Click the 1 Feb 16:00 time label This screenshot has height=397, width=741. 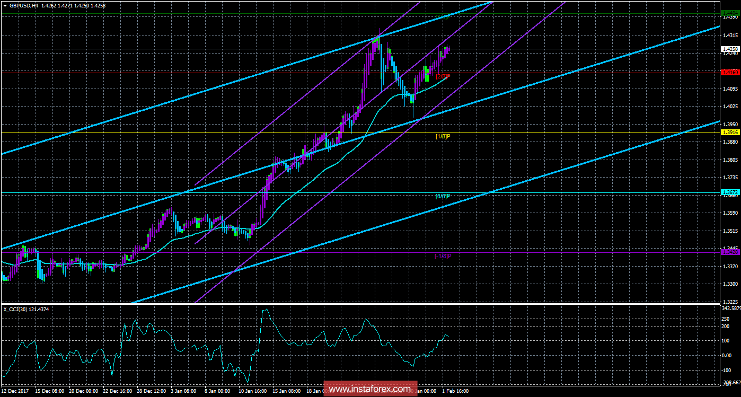coord(456,391)
